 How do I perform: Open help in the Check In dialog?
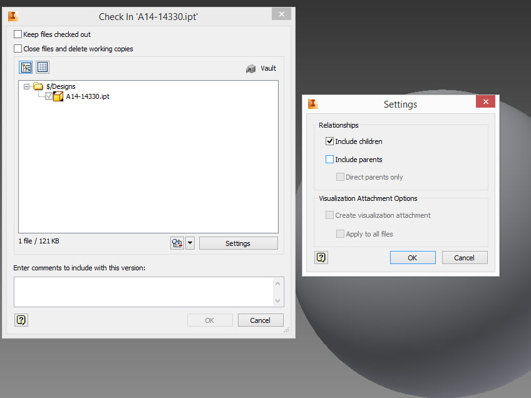21,320
